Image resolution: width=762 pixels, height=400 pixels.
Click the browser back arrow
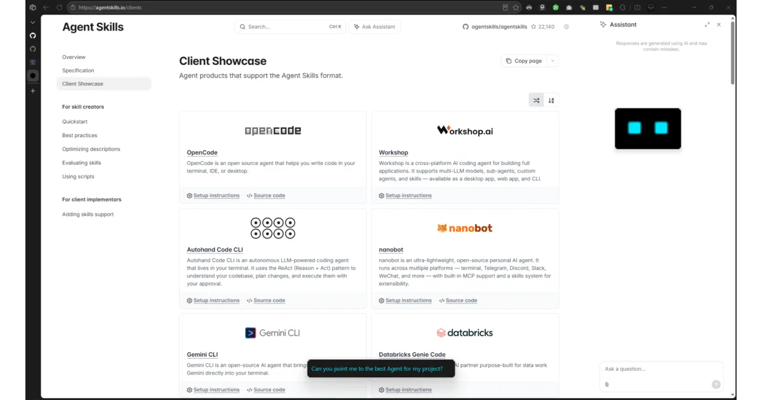click(46, 8)
